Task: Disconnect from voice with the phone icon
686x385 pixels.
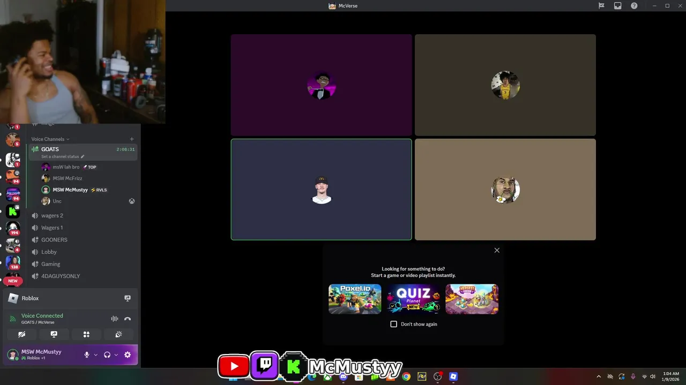Action: tap(128, 319)
